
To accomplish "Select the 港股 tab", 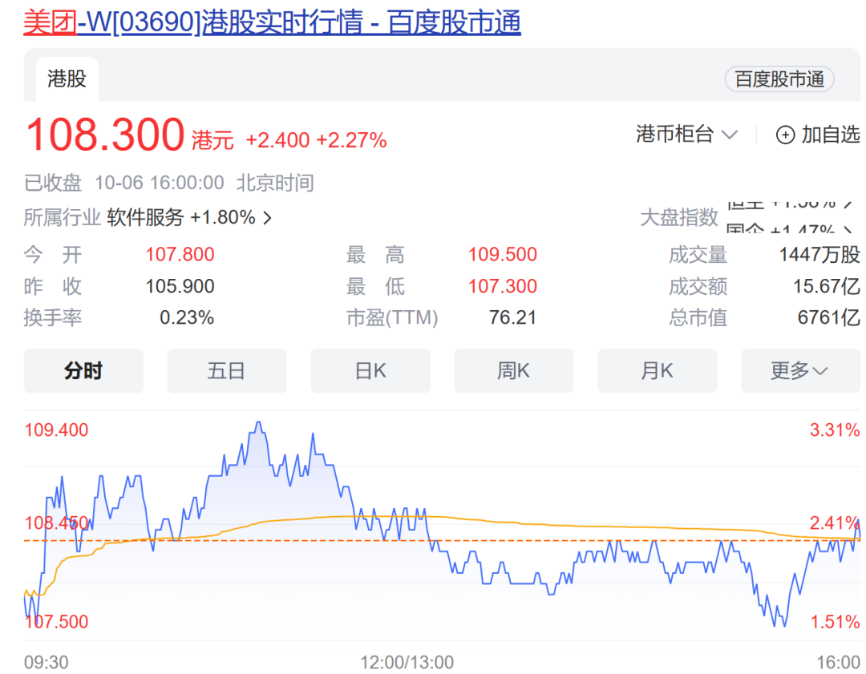I will click(67, 79).
